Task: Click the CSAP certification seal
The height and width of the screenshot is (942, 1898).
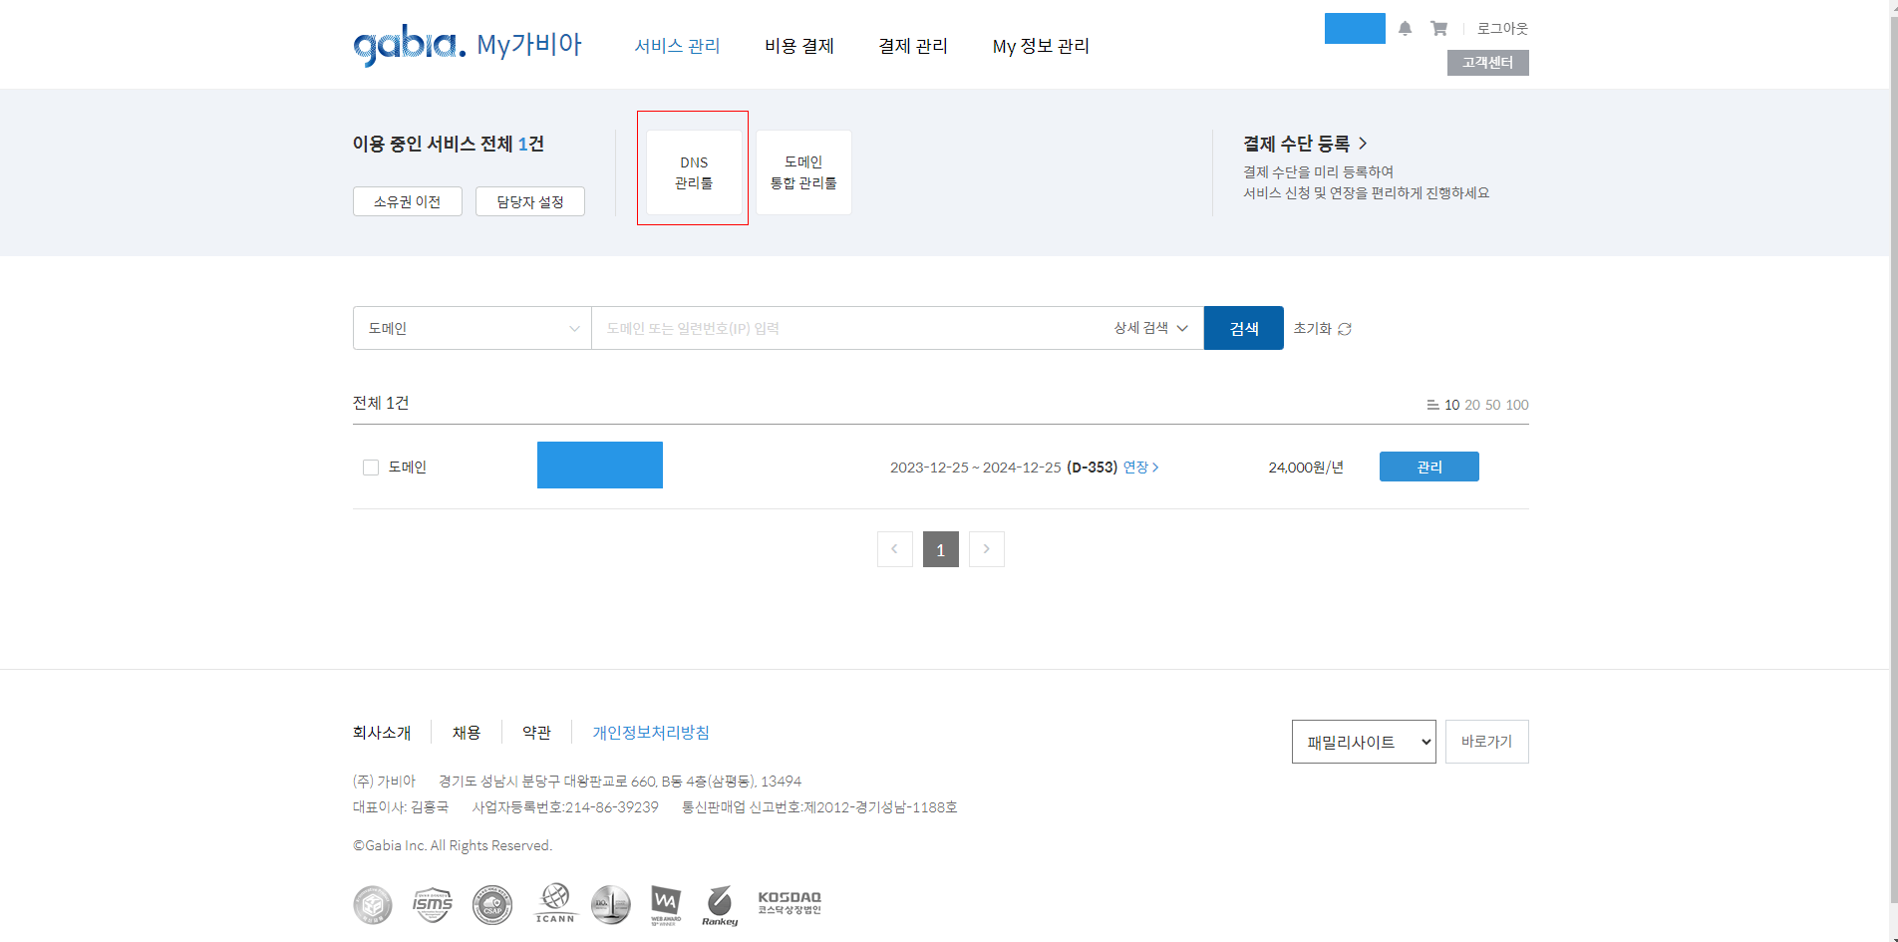Action: coord(491,904)
